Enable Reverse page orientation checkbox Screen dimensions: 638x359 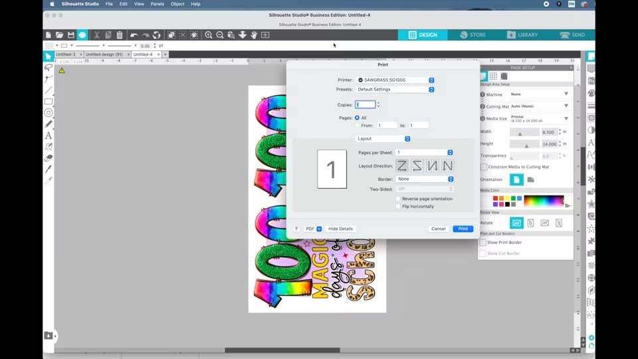coord(397,199)
